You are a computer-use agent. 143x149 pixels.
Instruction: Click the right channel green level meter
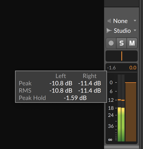click(123, 125)
